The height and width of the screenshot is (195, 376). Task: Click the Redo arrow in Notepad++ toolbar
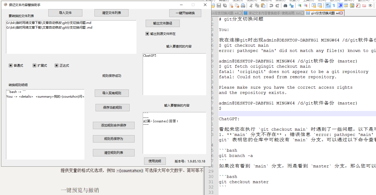[x=277, y=6]
